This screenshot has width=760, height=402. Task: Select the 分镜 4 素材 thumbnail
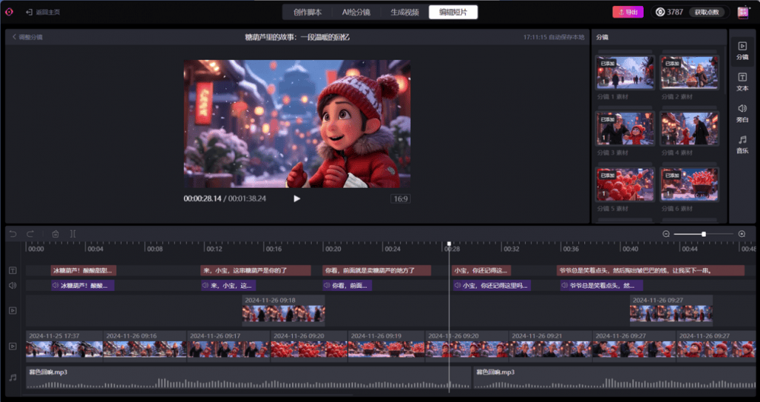[689, 129]
